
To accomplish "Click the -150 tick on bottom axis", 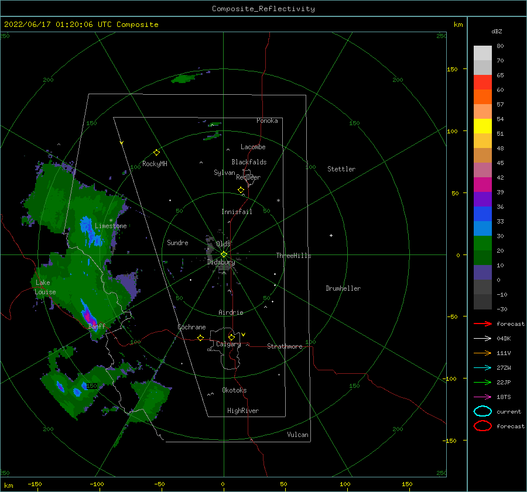I will pyautogui.click(x=35, y=484).
